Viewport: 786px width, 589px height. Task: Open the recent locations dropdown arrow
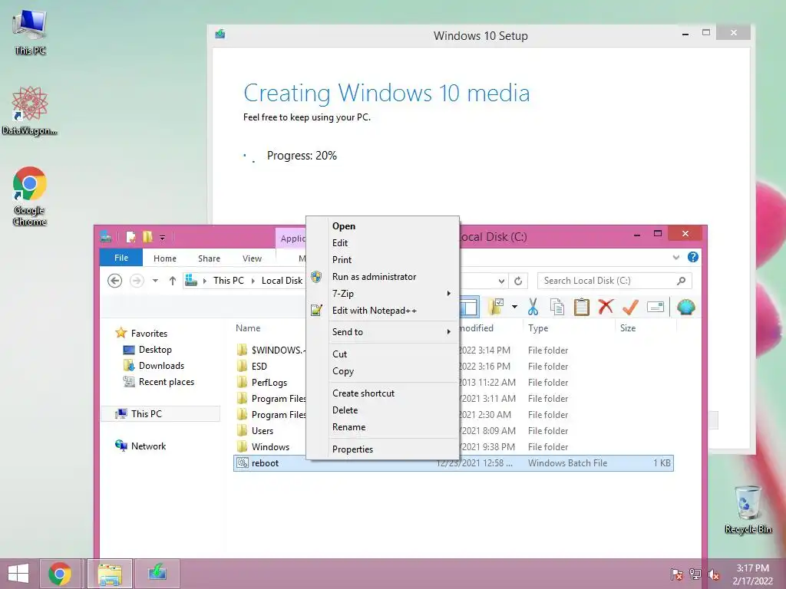pyautogui.click(x=155, y=281)
